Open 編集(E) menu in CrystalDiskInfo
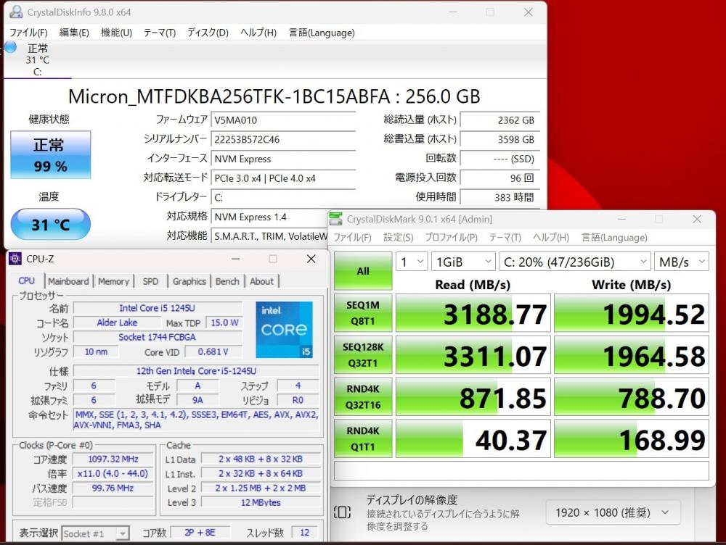 click(x=74, y=33)
